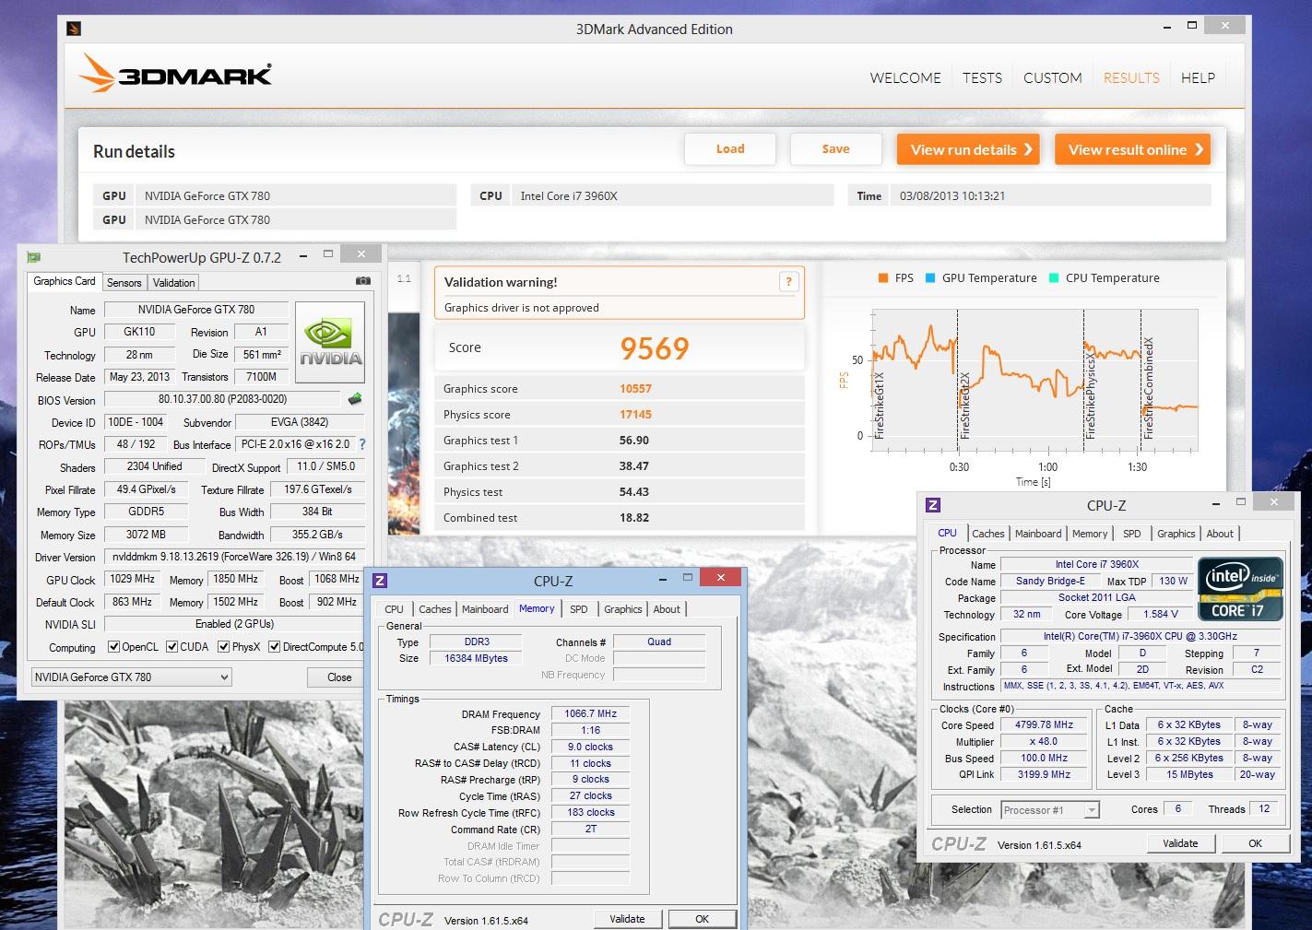Select the Graphics Card tab in GPU-Z
This screenshot has width=1312, height=930.
coord(64,281)
